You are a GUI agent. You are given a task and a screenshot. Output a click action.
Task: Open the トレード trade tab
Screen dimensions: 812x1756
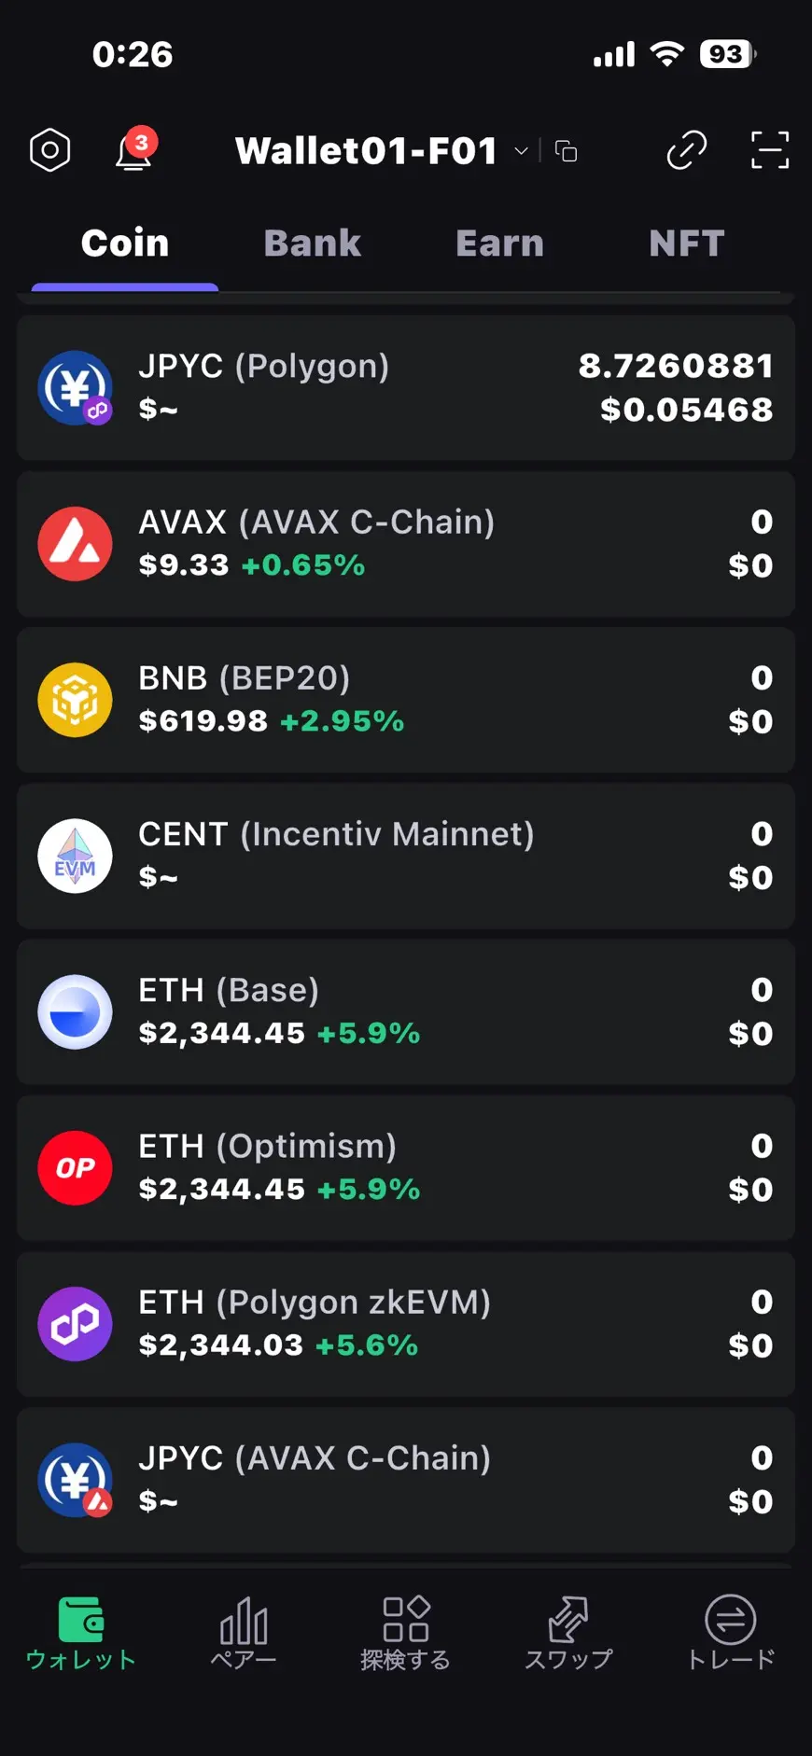tap(731, 1632)
